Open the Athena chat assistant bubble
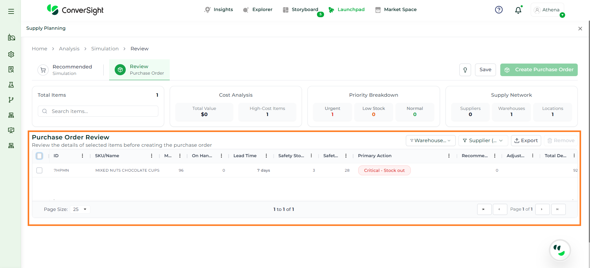Image resolution: width=590 pixels, height=268 pixels. [x=560, y=250]
